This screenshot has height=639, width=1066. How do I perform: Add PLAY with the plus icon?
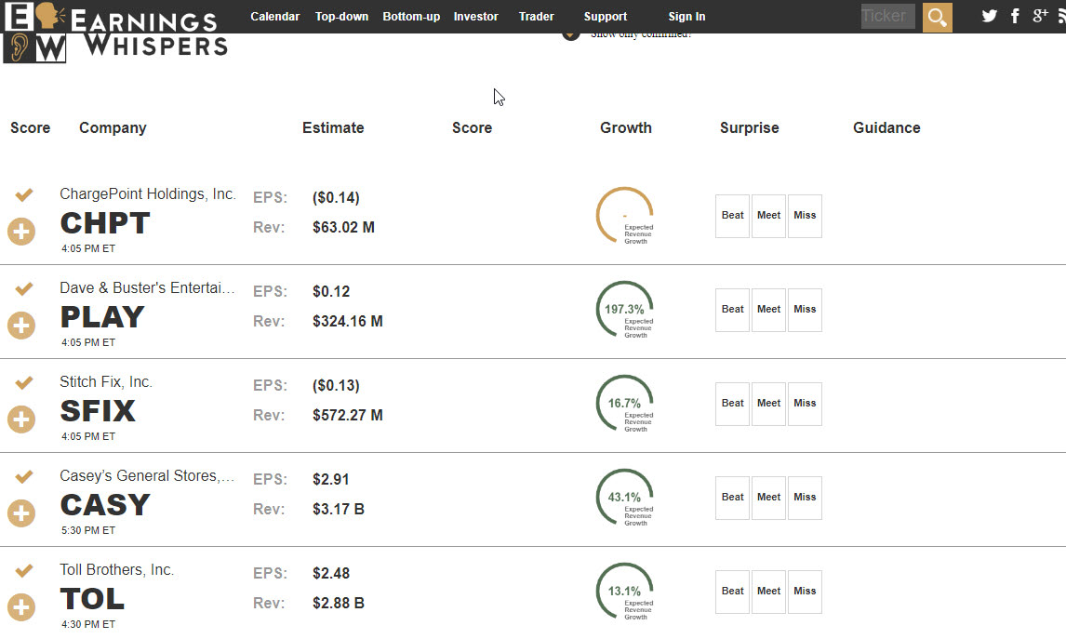click(21, 325)
